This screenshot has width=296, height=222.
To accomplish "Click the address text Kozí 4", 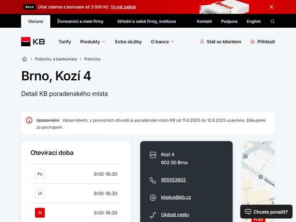I will click(168, 154).
